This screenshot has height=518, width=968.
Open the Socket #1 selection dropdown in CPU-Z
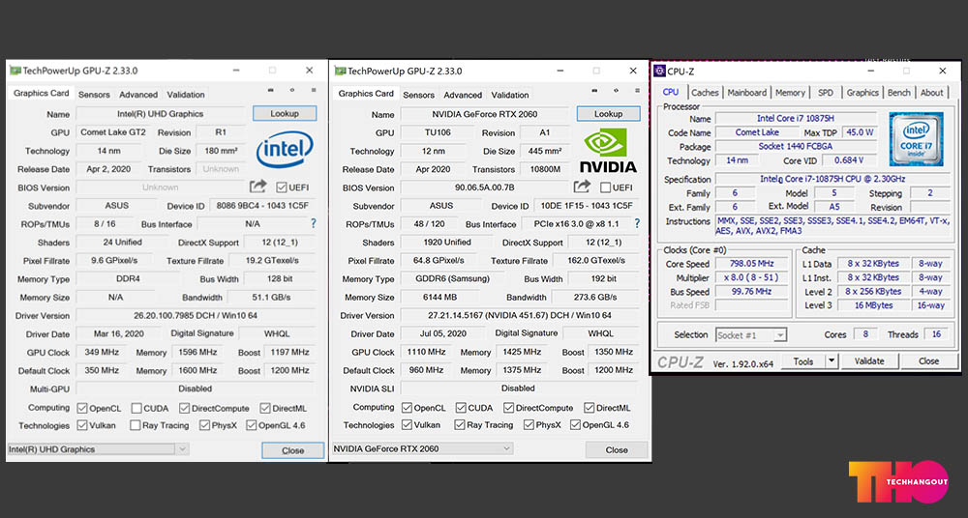coord(751,334)
